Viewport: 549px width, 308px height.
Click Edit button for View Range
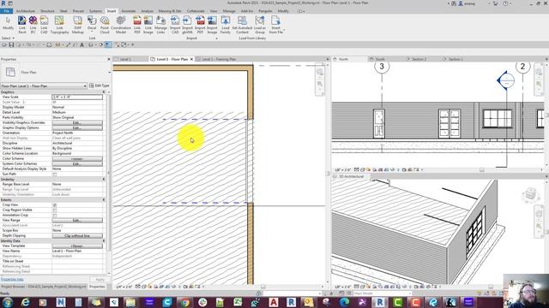(77, 221)
